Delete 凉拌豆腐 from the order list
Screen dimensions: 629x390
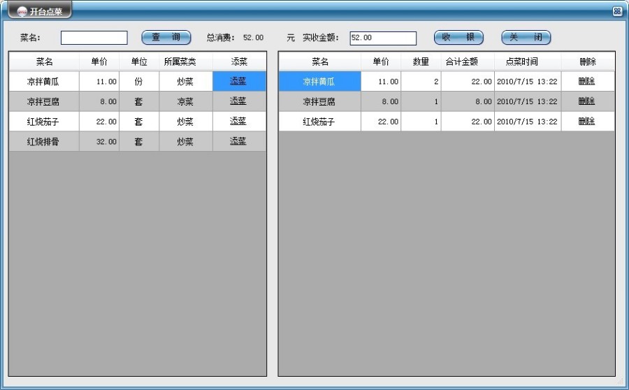click(586, 101)
